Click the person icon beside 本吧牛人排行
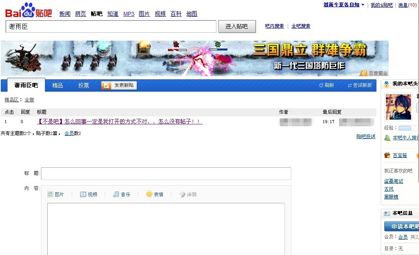Screen dimensions: 419x255 tap(387, 138)
